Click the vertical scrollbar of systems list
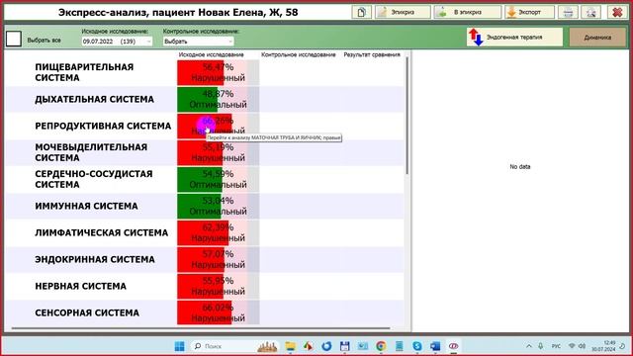The height and width of the screenshot is (356, 633). pyautogui.click(x=407, y=116)
